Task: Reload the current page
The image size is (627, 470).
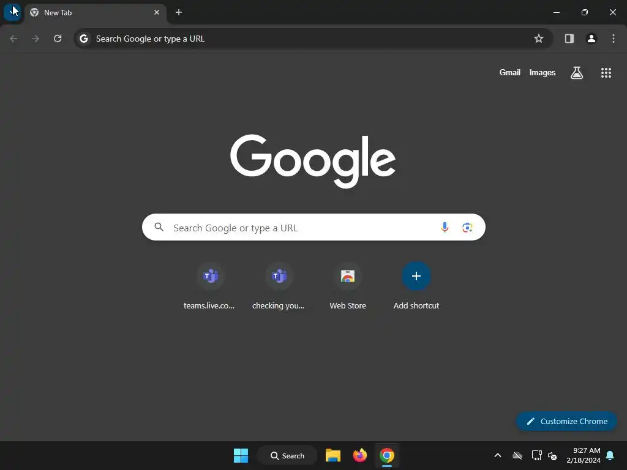Action: pyautogui.click(x=58, y=39)
